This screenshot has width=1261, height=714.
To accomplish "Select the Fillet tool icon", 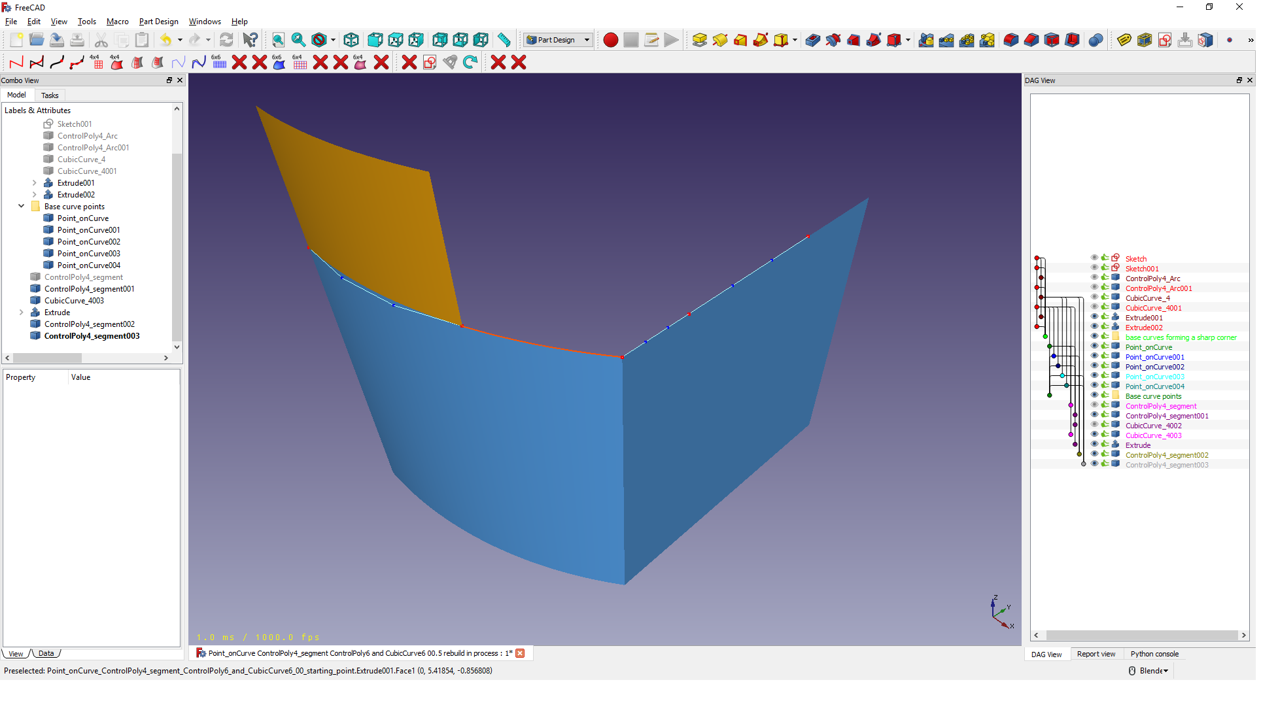I will click(x=1011, y=41).
